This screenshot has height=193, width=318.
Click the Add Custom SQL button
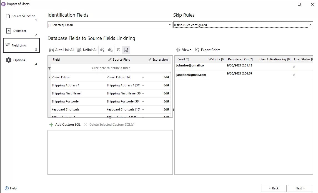tap(65, 125)
